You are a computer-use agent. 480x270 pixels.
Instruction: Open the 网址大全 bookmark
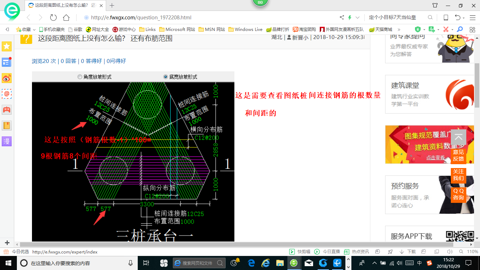(x=98, y=30)
